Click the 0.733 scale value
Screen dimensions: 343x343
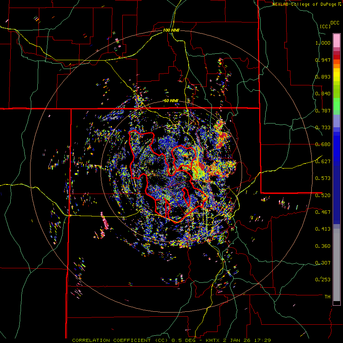323,128
